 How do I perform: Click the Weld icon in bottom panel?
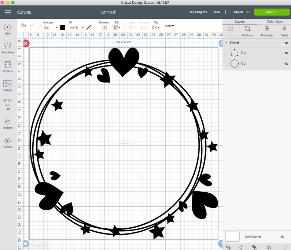[x=241, y=247]
